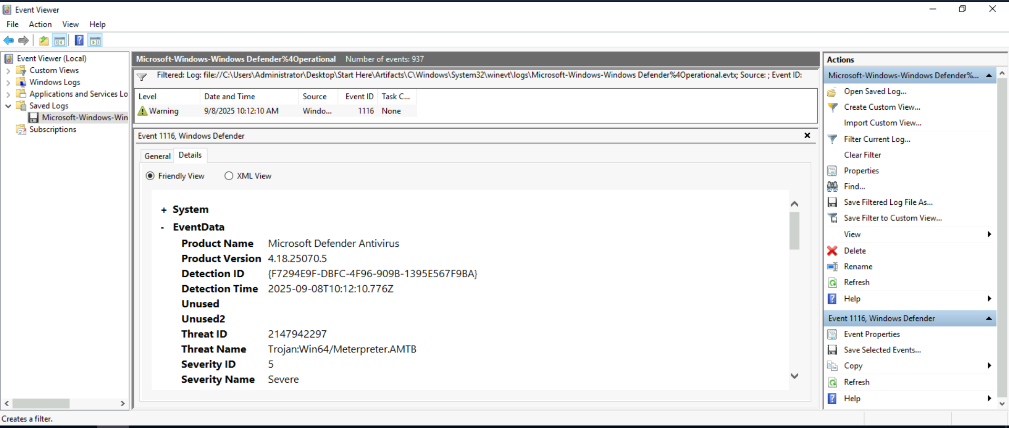Viewport: 1009px width, 428px height.
Task: Click the console tree horizontal scrollbar thumb
Action: pos(41,403)
